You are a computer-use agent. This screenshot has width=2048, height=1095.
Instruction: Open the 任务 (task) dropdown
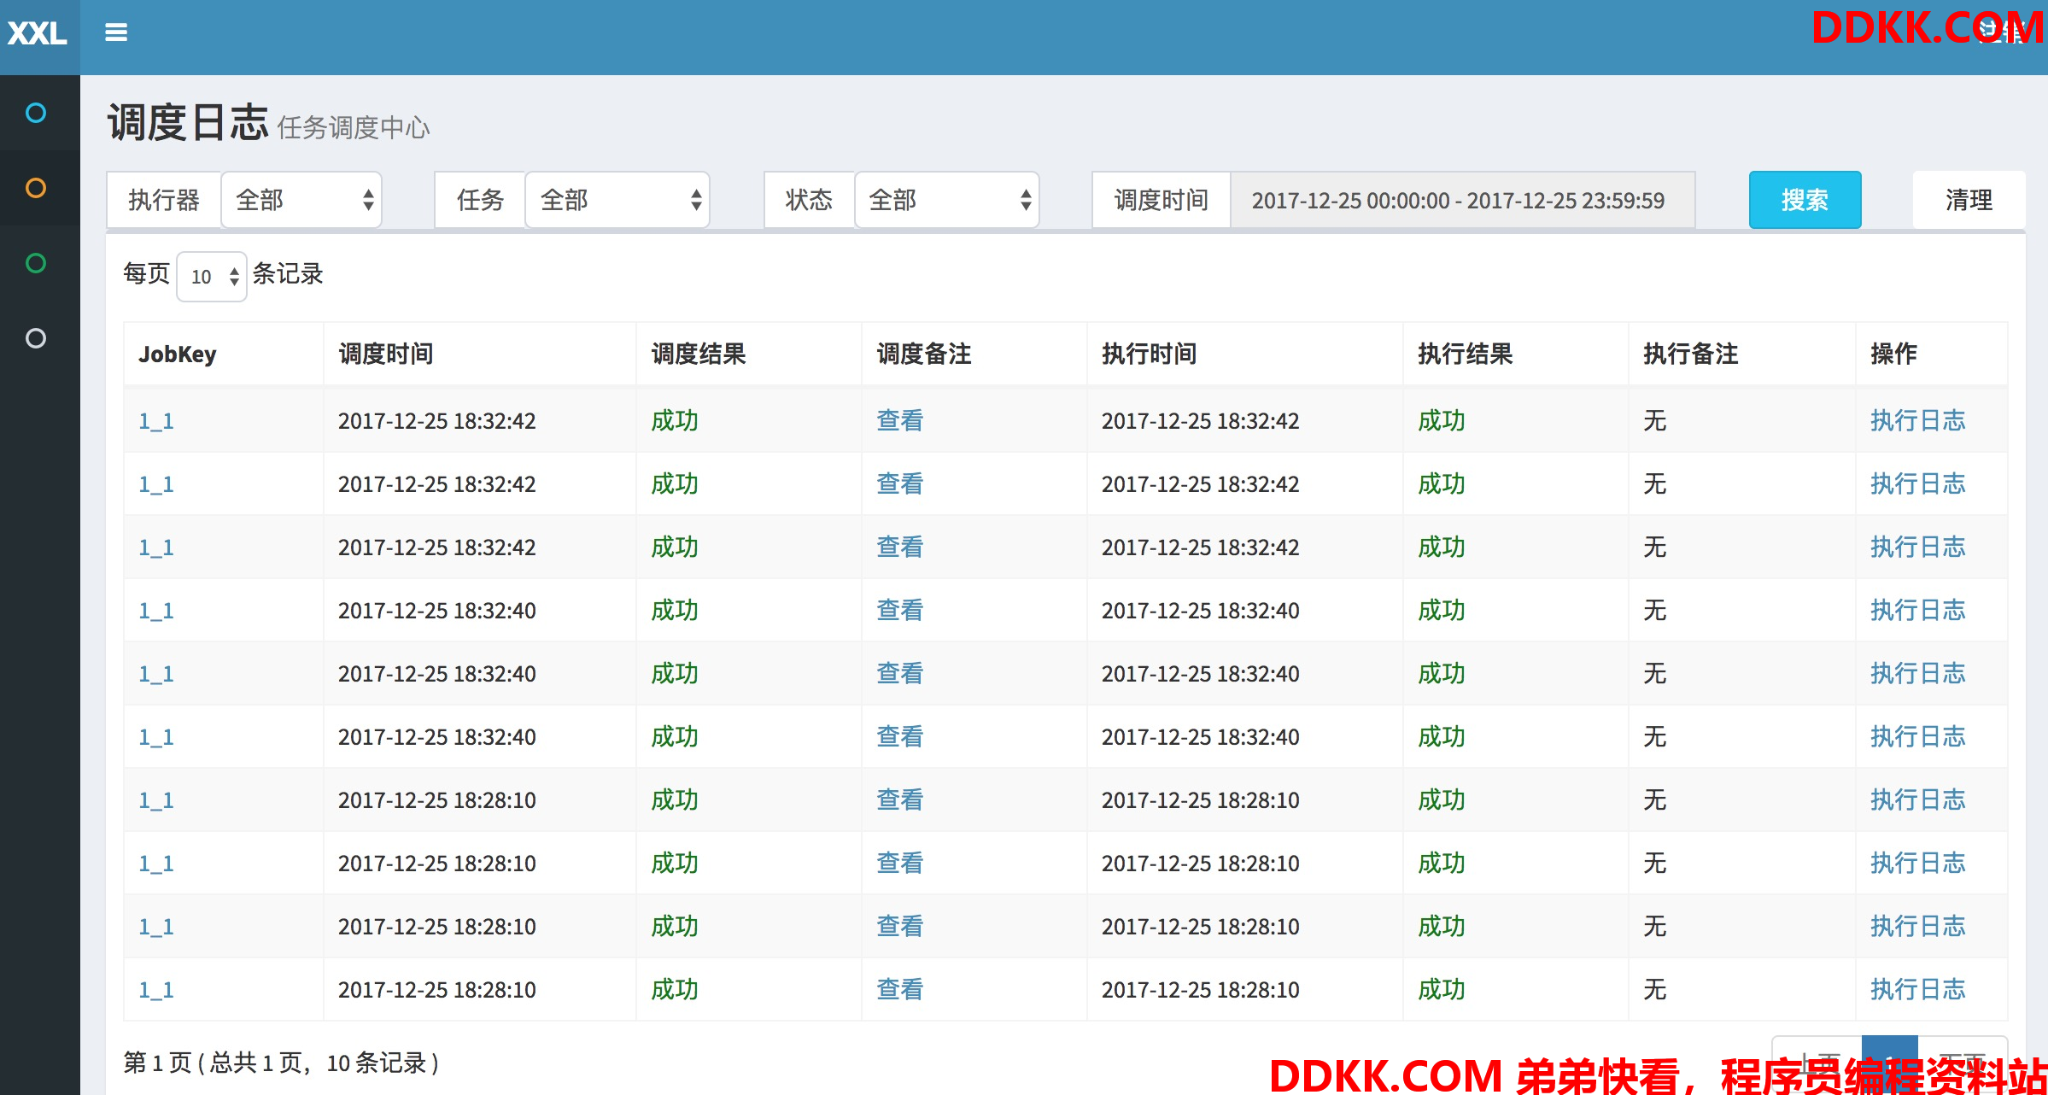[617, 200]
